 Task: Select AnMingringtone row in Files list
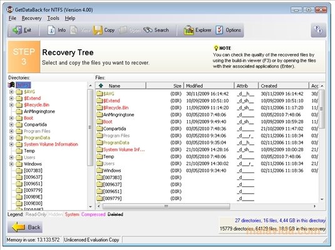(x=207, y=115)
